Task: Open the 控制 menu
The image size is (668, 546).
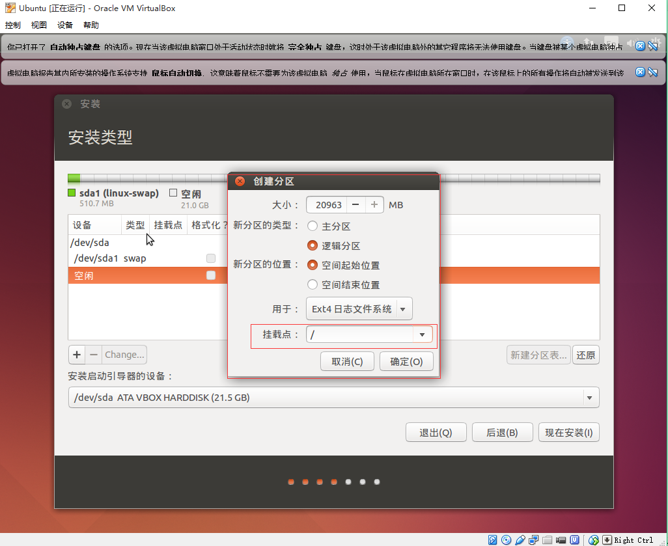Action: (x=13, y=25)
